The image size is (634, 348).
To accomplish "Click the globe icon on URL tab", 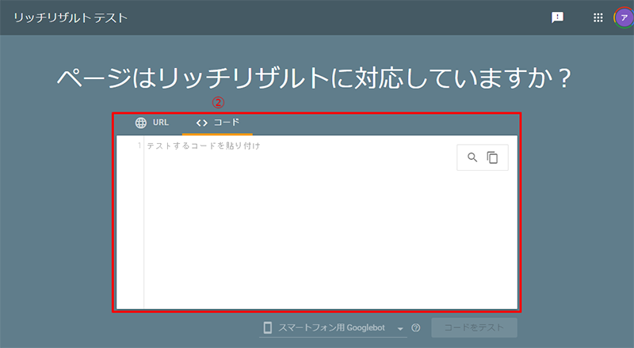I will click(141, 123).
